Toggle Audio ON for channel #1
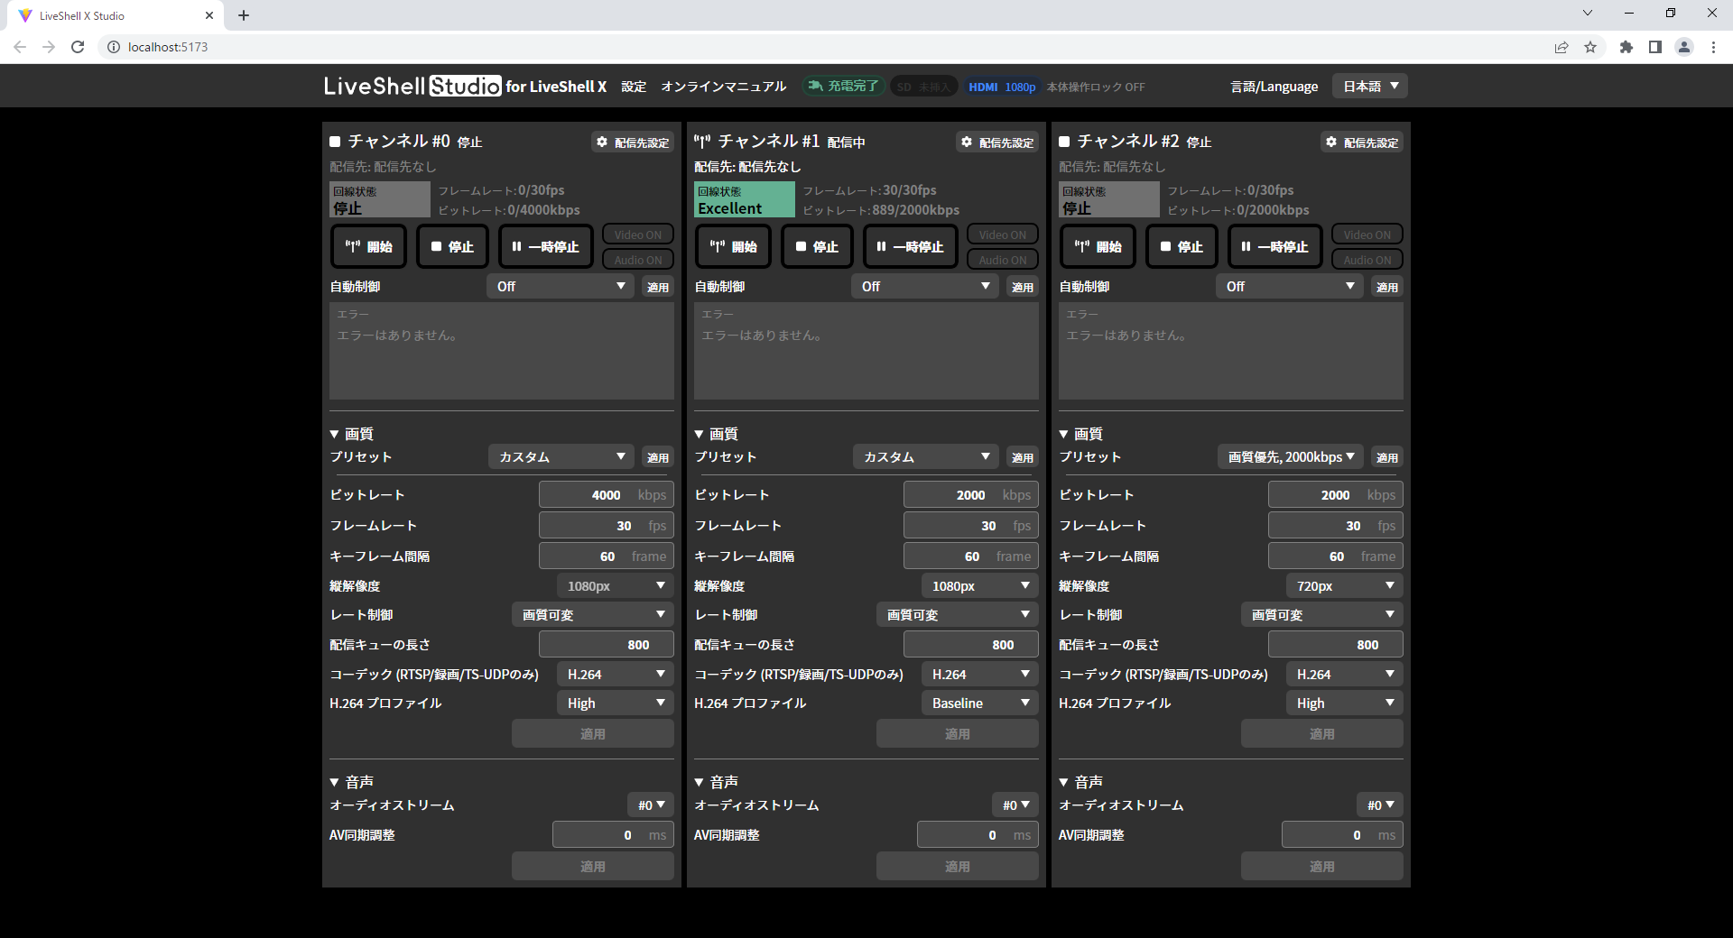Viewport: 1733px width, 938px height. (1002, 259)
